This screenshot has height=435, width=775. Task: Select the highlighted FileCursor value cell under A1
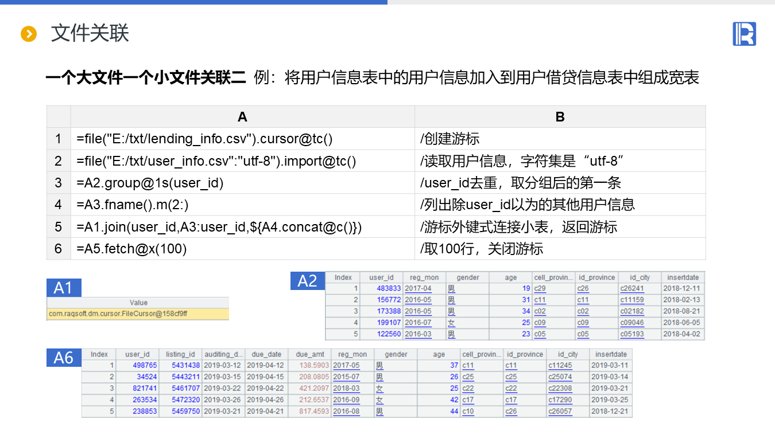tap(138, 313)
